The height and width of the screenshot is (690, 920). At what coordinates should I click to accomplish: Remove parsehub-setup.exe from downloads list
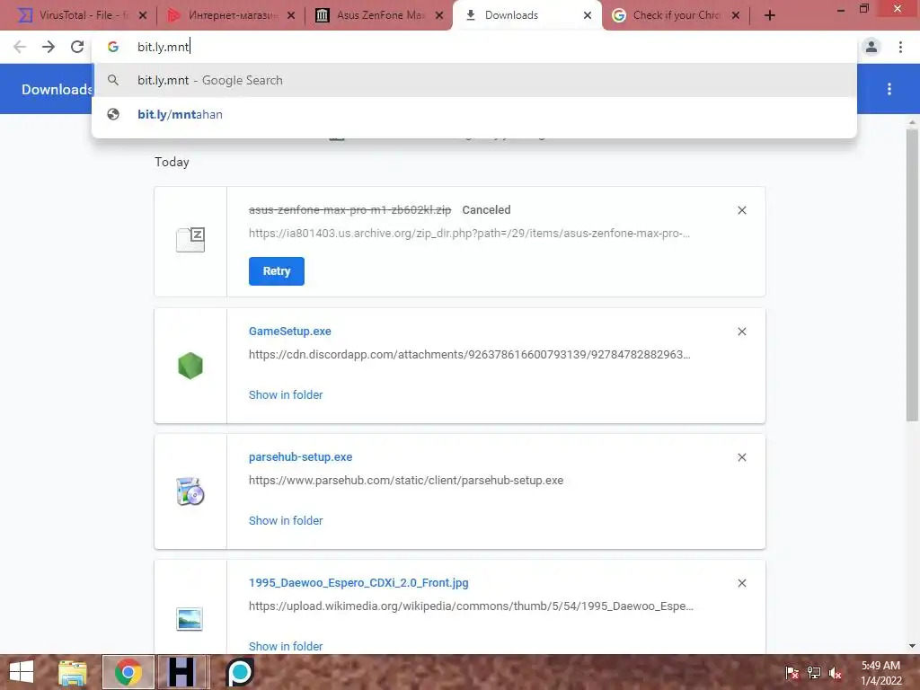tap(741, 457)
